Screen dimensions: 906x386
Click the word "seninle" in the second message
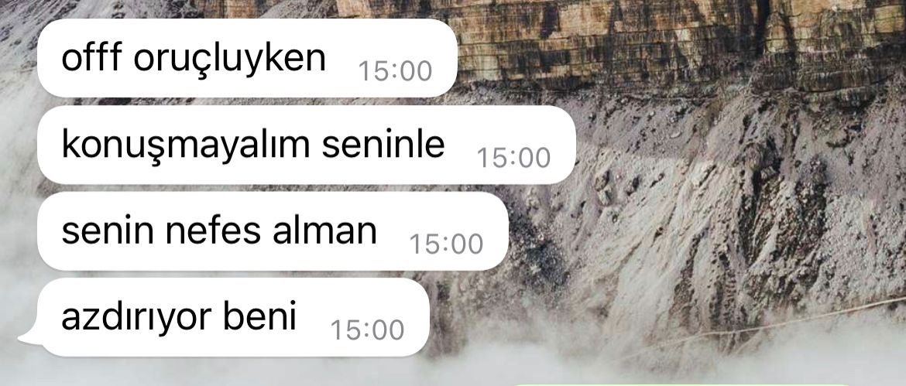tap(383, 144)
